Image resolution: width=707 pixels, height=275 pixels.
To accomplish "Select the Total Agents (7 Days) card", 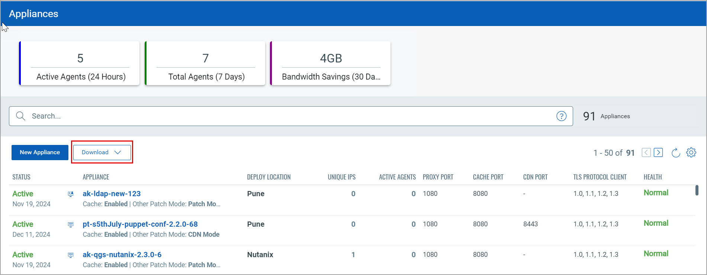I will pyautogui.click(x=205, y=63).
